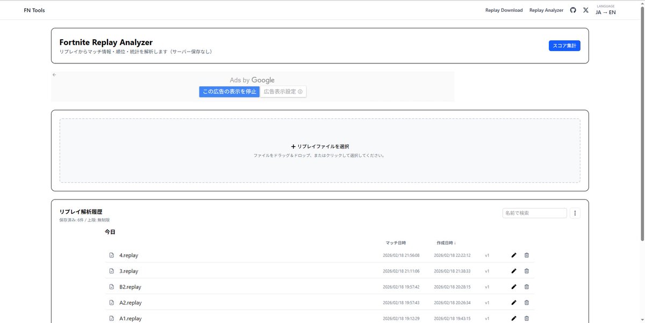This screenshot has height=323, width=645.
Task: Select the A1.replay file name
Action: click(x=131, y=318)
